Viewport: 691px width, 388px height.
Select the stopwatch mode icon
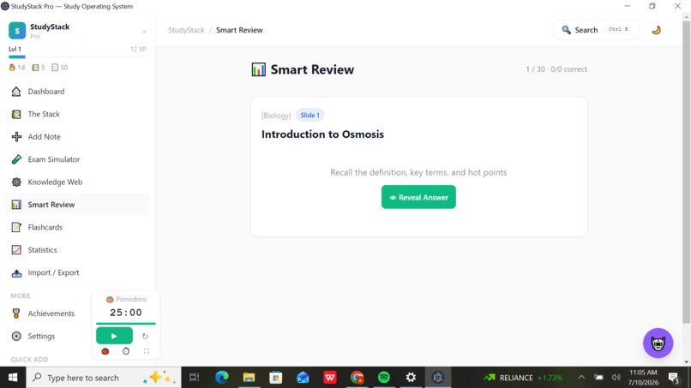126,351
